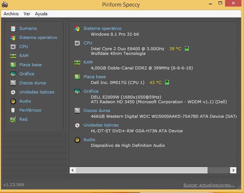The width and height of the screenshot is (244, 193).
Task: Click the Unidades ópticas disc icon in sidebar
Action: click(x=13, y=92)
